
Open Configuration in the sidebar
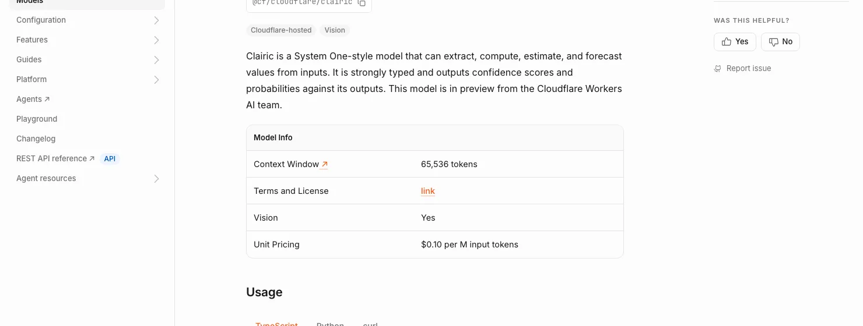41,20
